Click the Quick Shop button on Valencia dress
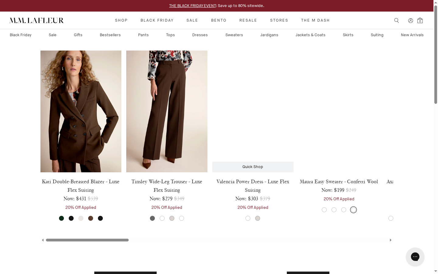Screen dimensions: 438x274 pyautogui.click(x=252, y=167)
